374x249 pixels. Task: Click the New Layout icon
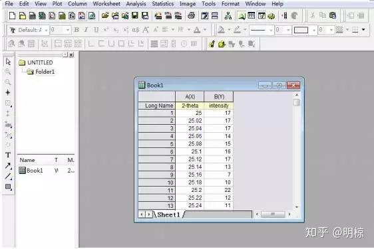[82, 16]
